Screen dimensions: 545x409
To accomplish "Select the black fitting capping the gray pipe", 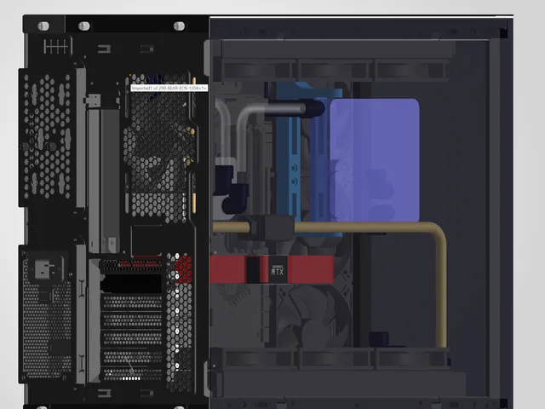I will click(x=313, y=108).
